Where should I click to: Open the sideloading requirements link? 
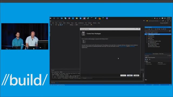point(132,46)
